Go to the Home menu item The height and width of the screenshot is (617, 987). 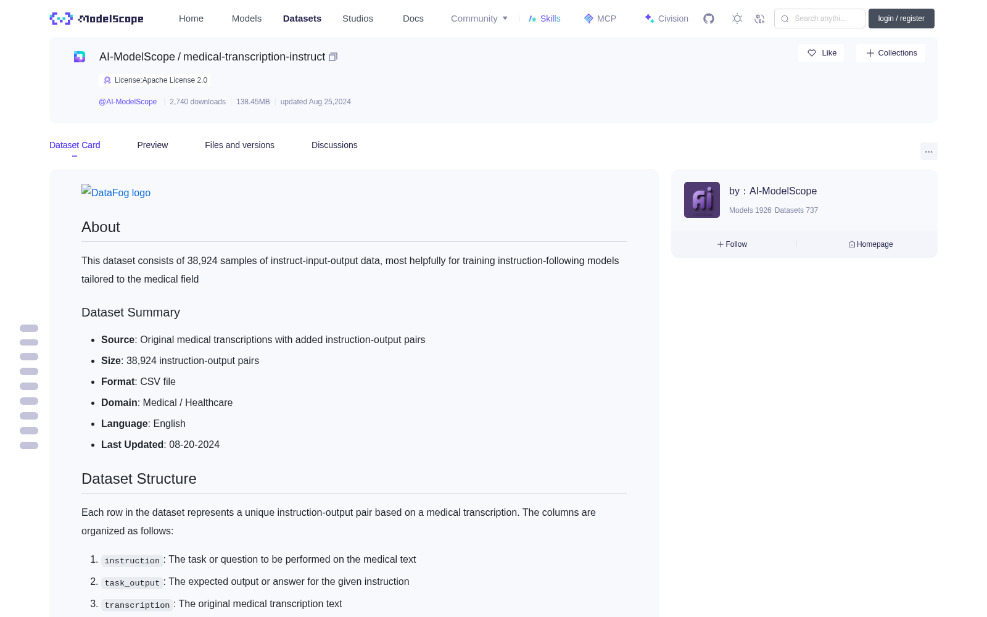coord(191,19)
